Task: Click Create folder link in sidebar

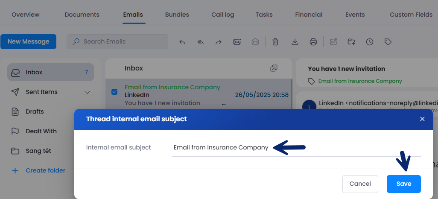Action: point(45,170)
